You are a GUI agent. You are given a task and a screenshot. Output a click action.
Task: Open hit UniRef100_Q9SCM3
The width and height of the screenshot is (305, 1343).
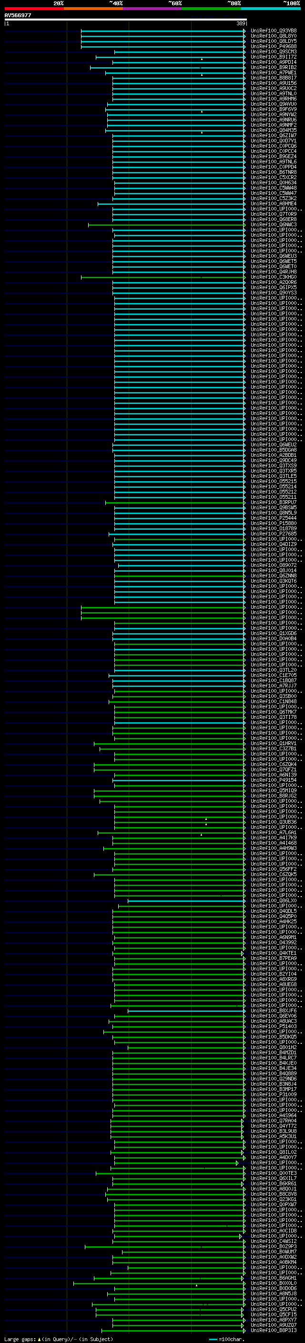click(x=273, y=51)
